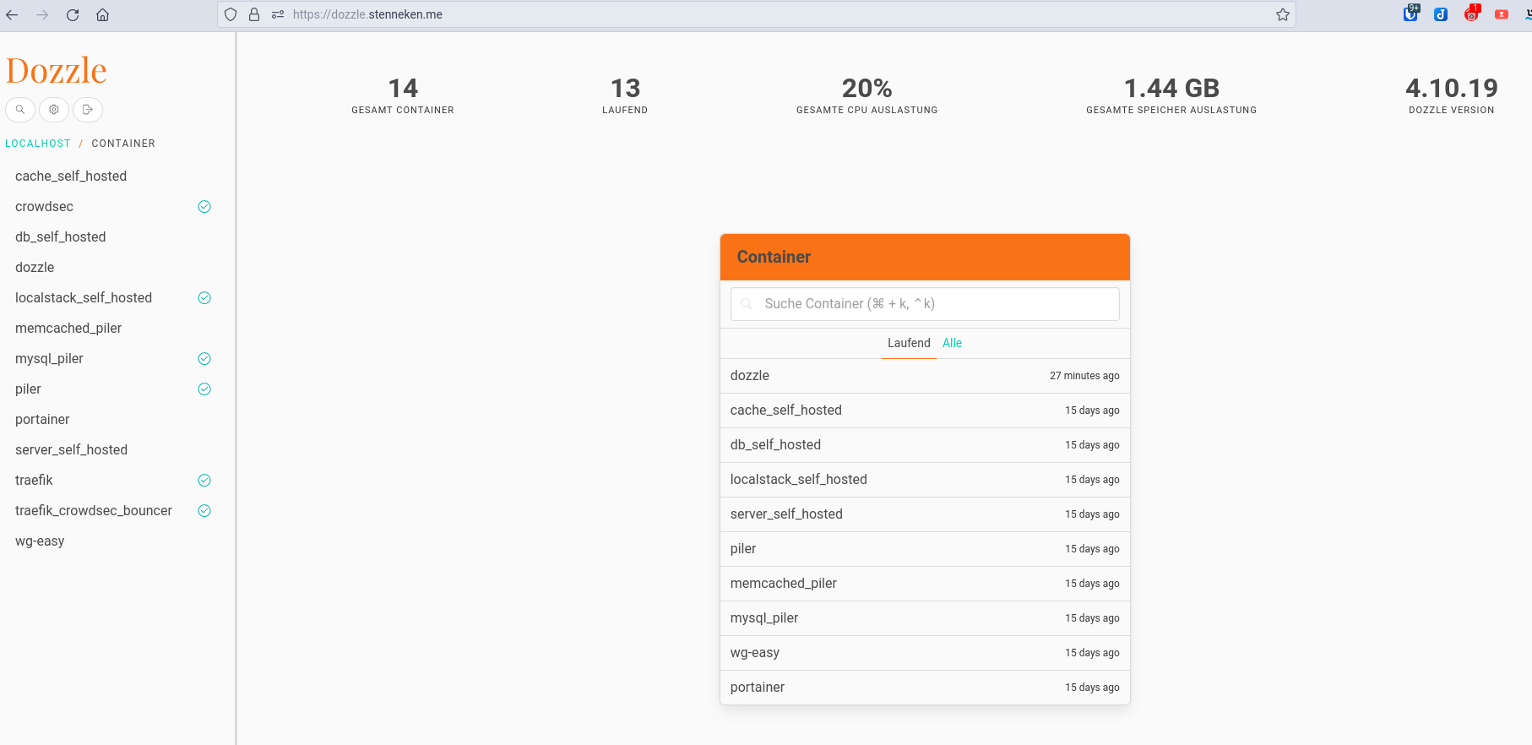This screenshot has width=1532, height=745.
Task: Open the Dozzle logo link
Action: pyautogui.click(x=57, y=71)
